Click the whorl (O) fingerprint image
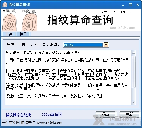142x128 pixels. (10, 22)
